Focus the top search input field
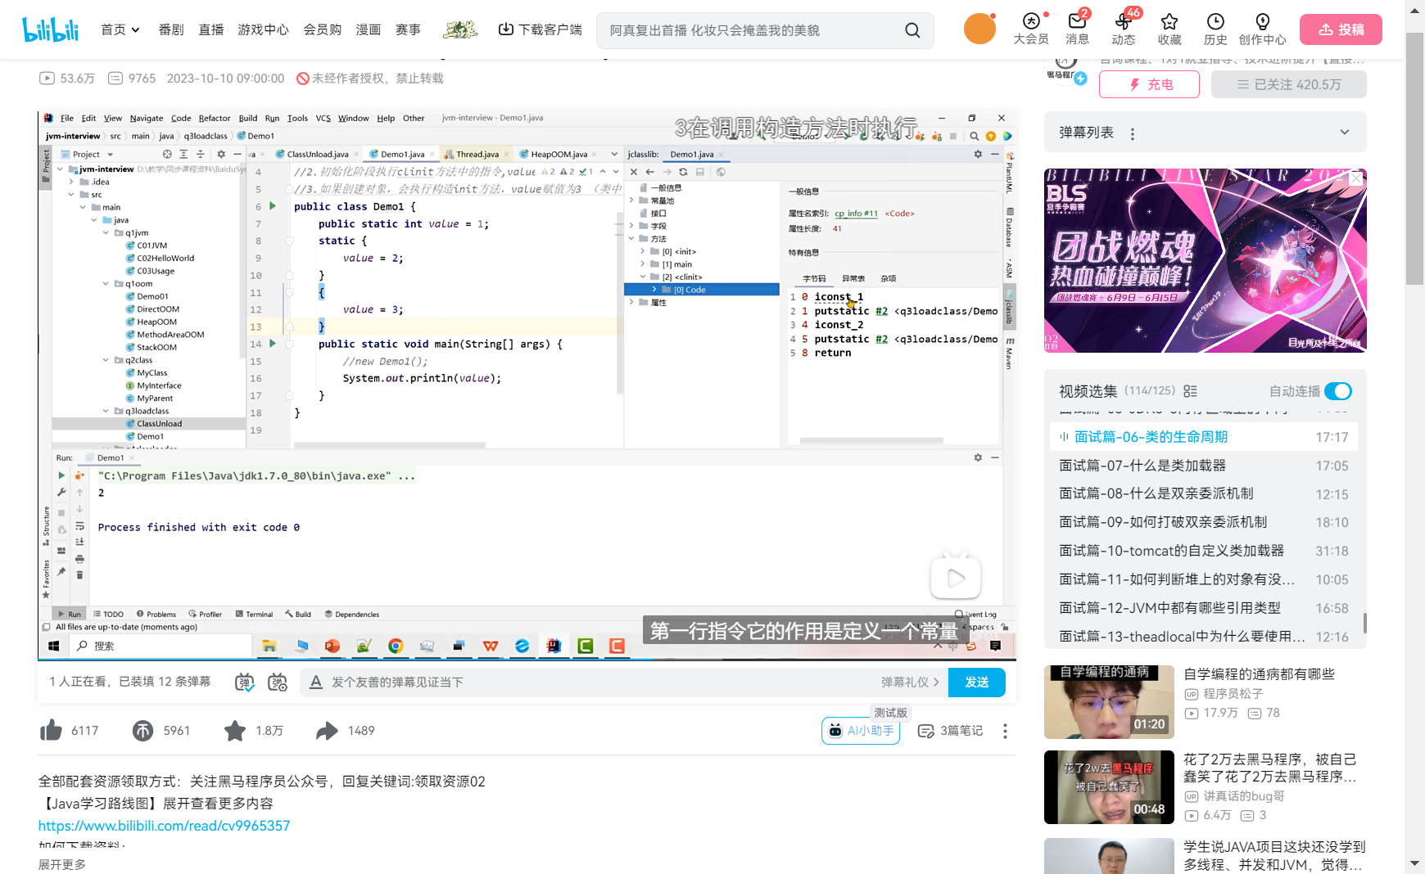The height and width of the screenshot is (874, 1425). [749, 30]
